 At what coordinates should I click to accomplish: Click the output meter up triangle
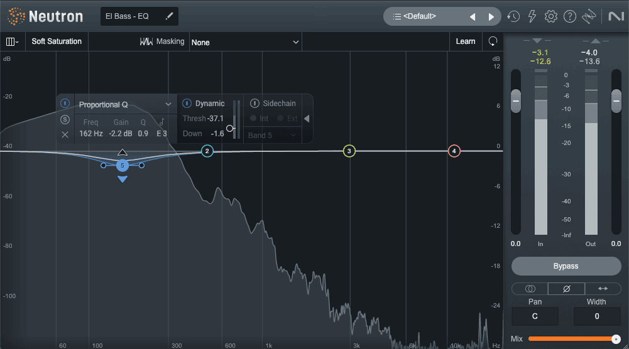point(595,40)
